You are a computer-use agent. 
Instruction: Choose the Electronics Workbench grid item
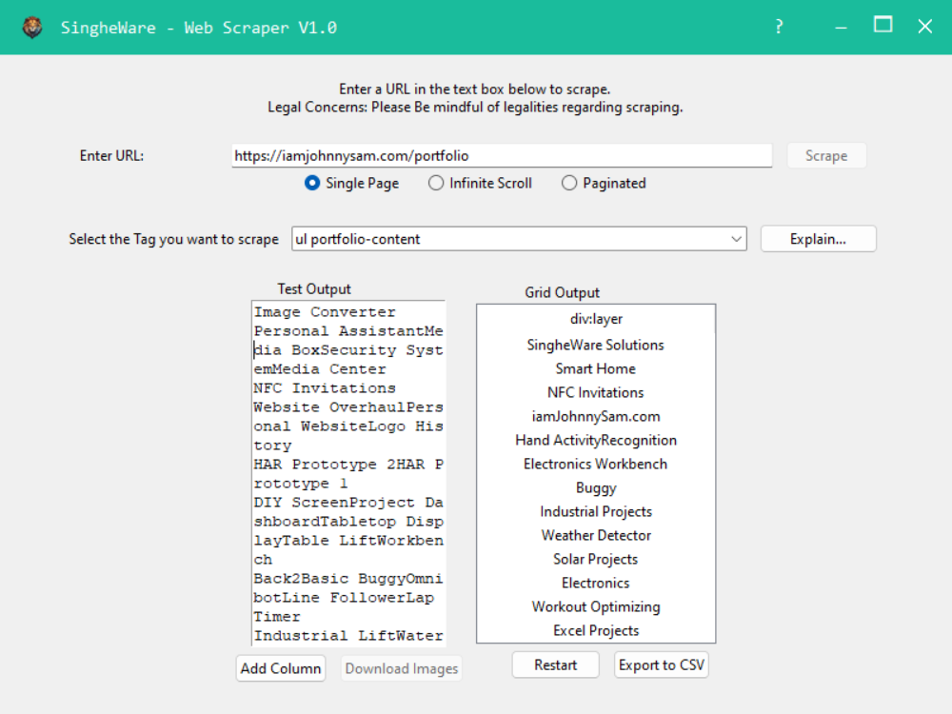coord(596,464)
